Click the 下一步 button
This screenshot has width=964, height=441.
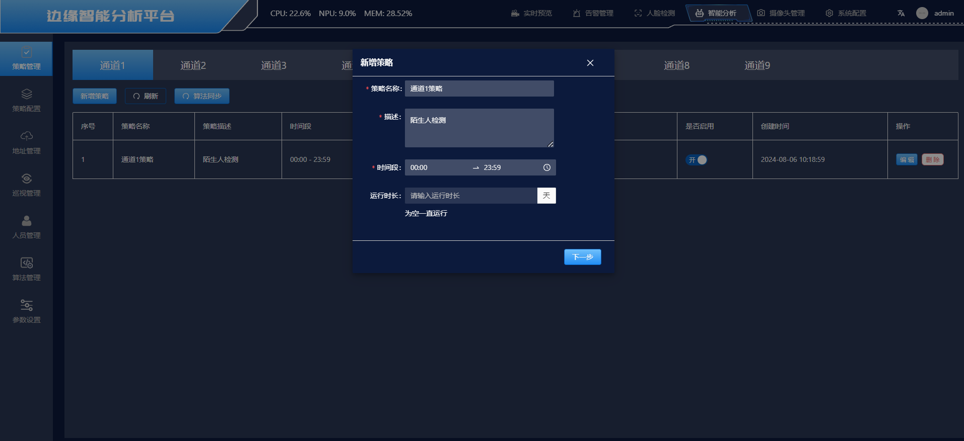point(582,257)
